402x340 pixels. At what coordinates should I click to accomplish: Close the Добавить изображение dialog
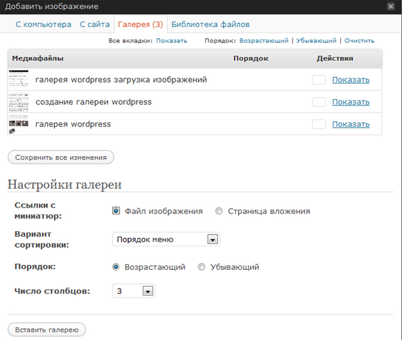390,6
